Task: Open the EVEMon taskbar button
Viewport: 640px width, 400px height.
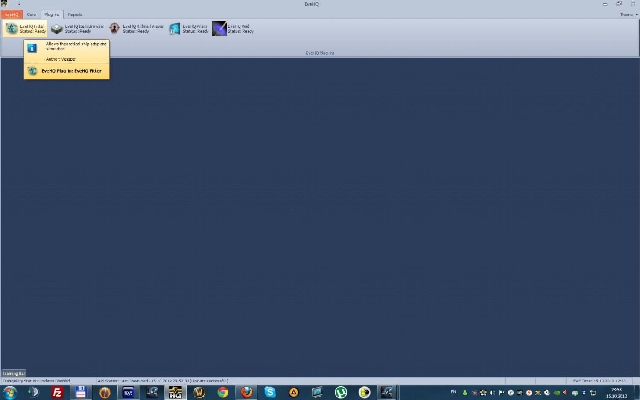Action: 128,392
